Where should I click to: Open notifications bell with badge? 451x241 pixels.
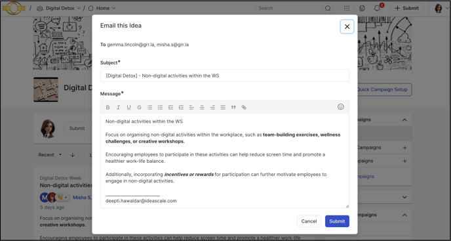(x=378, y=8)
